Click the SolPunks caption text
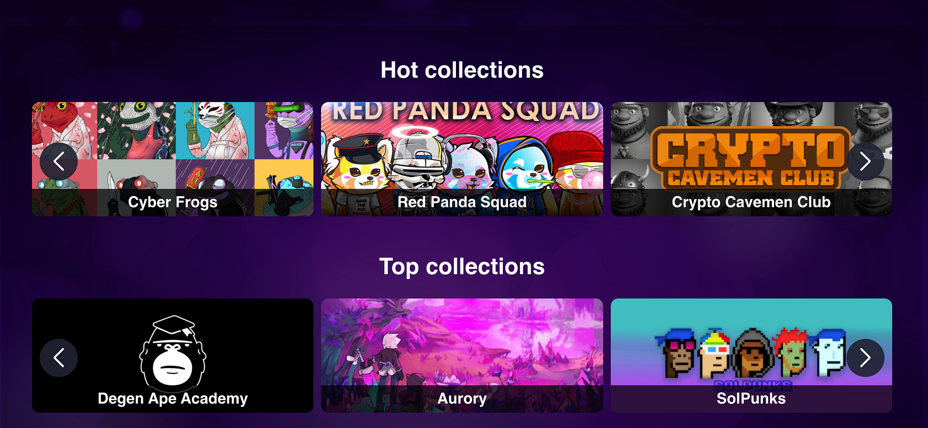The image size is (928, 428). tap(751, 398)
